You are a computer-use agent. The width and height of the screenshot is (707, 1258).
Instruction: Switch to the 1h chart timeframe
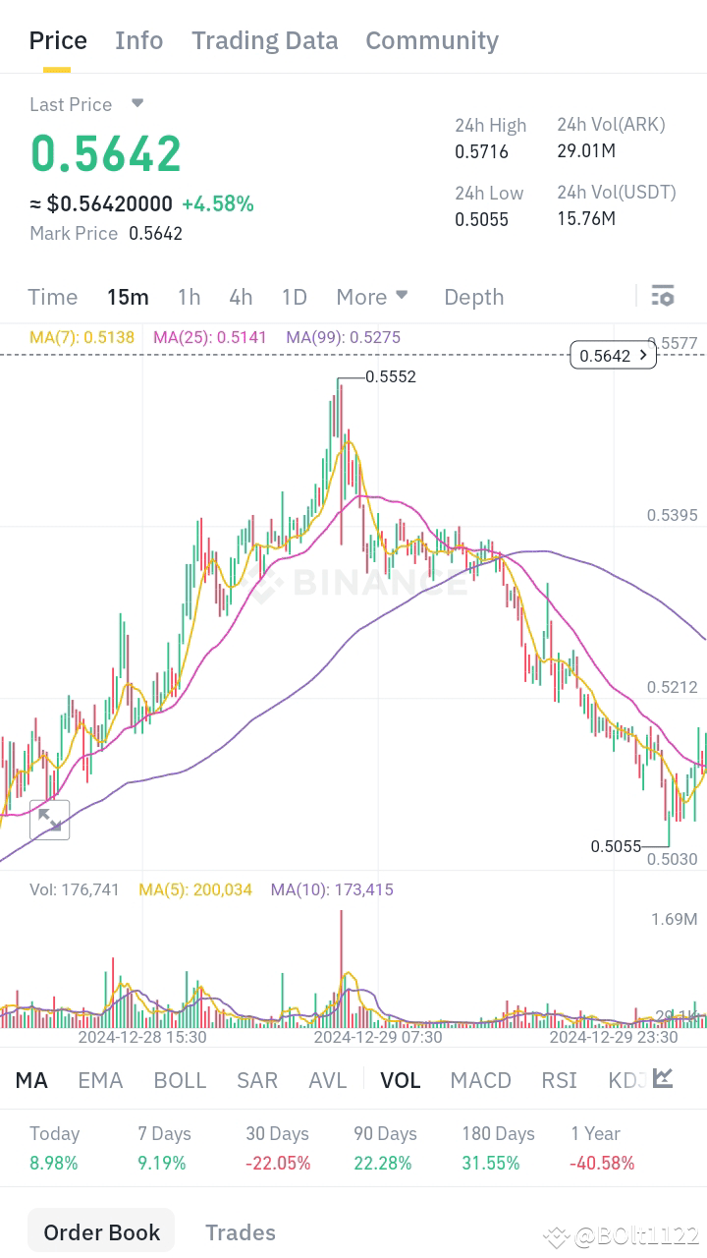pyautogui.click(x=189, y=296)
